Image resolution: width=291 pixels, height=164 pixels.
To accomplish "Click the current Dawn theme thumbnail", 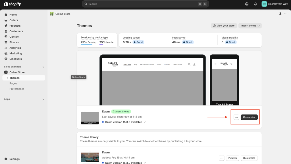I will click(90, 117).
